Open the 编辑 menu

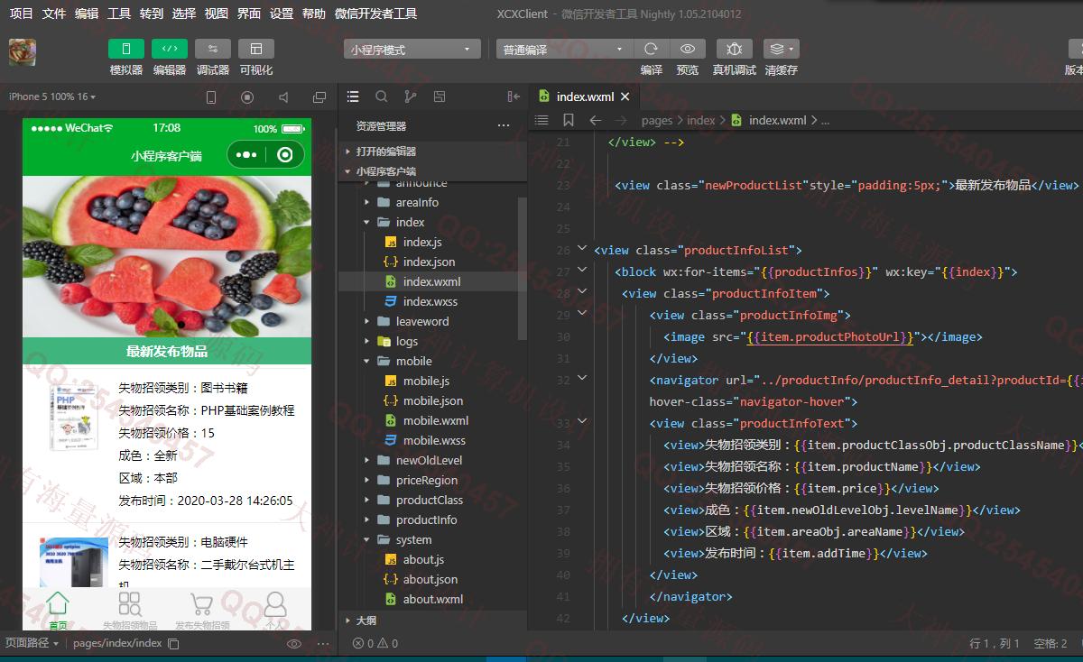click(x=87, y=14)
